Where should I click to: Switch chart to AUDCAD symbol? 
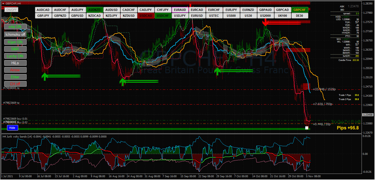[x=43, y=10]
